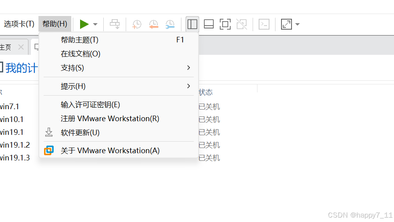The width and height of the screenshot is (394, 222).
Task: Close the 帮助(H) menu in the menu bar
Action: tap(55, 24)
